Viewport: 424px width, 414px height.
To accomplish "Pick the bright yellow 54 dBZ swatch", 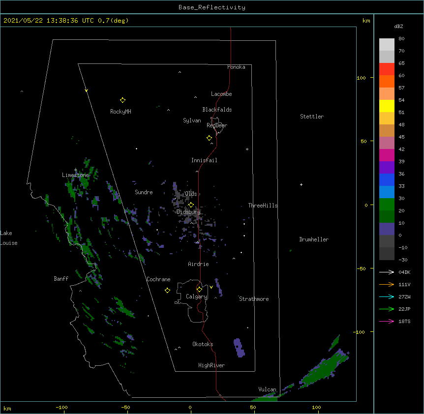I will (x=387, y=106).
